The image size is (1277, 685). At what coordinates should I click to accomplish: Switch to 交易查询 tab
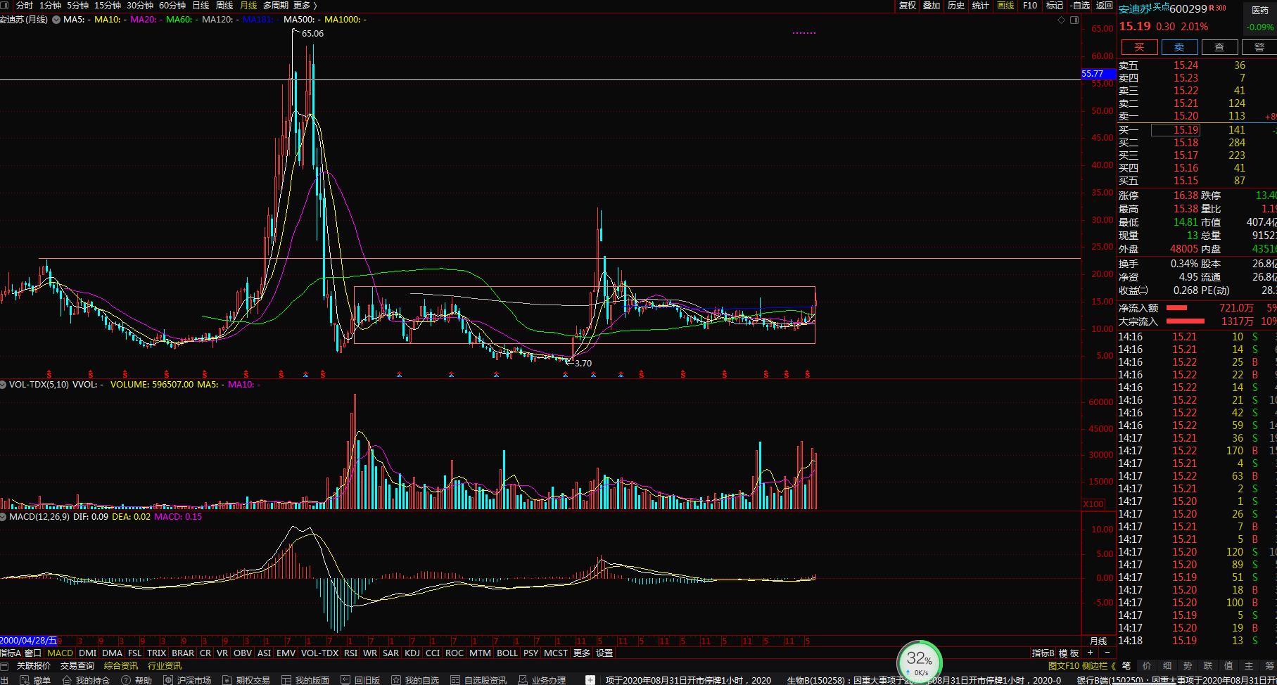[x=77, y=666]
